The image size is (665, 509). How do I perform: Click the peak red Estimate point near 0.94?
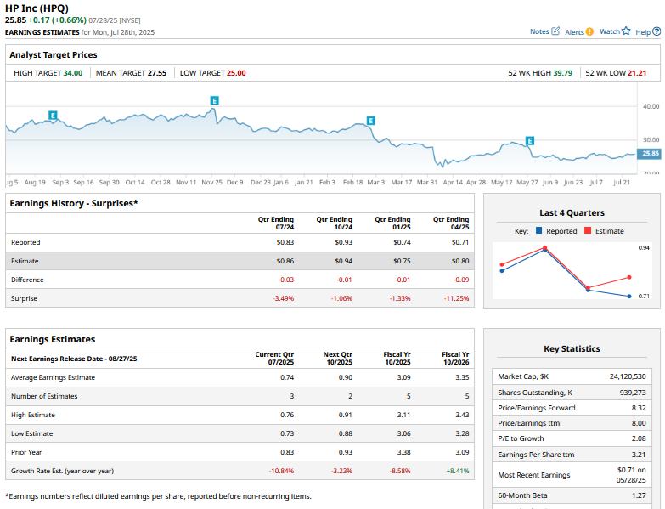coord(545,248)
